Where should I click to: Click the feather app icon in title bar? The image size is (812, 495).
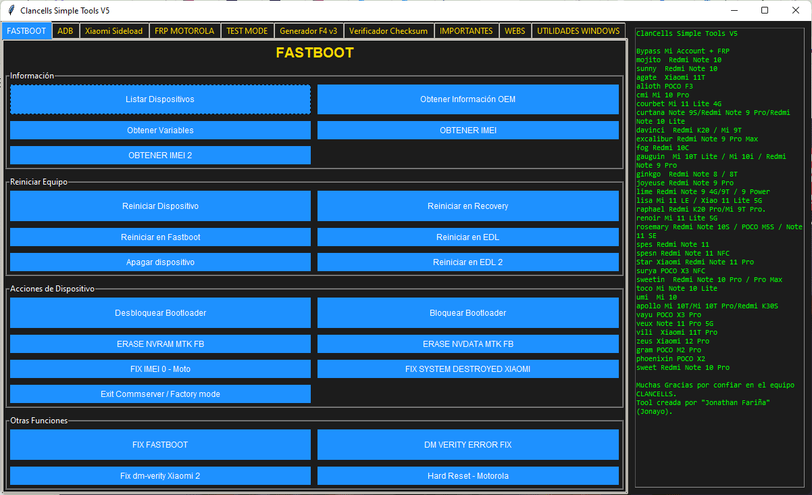[11, 11]
